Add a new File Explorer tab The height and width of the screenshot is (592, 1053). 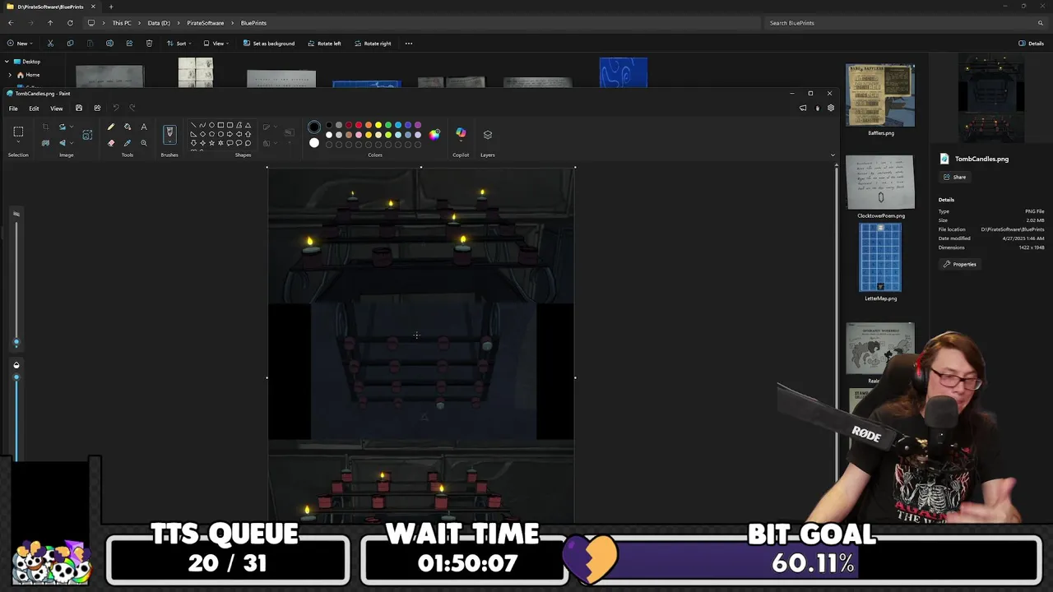click(111, 7)
